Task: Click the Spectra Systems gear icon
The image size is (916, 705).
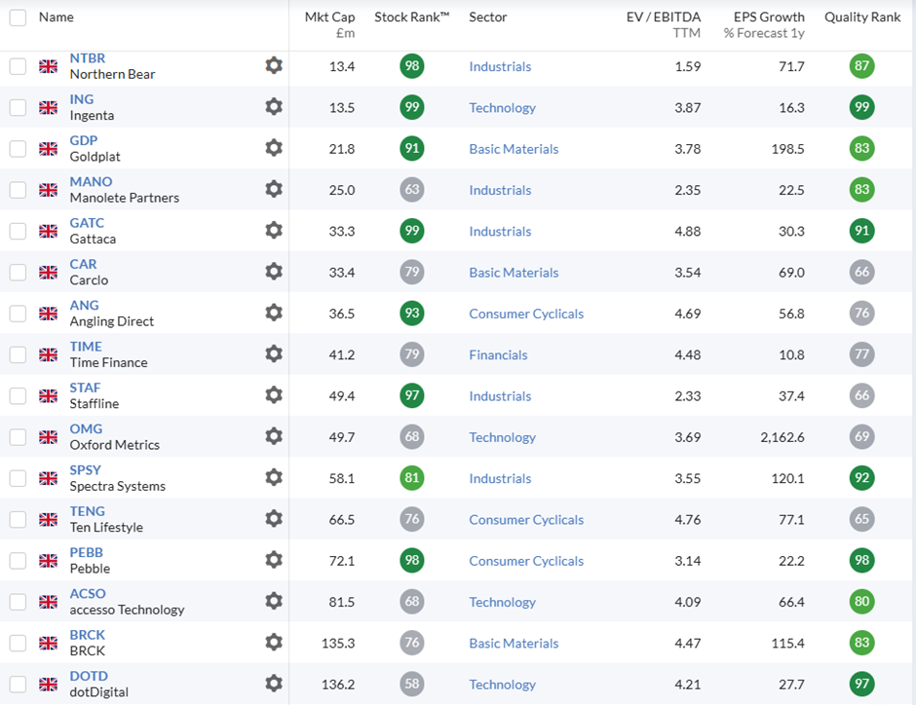Action: (274, 477)
